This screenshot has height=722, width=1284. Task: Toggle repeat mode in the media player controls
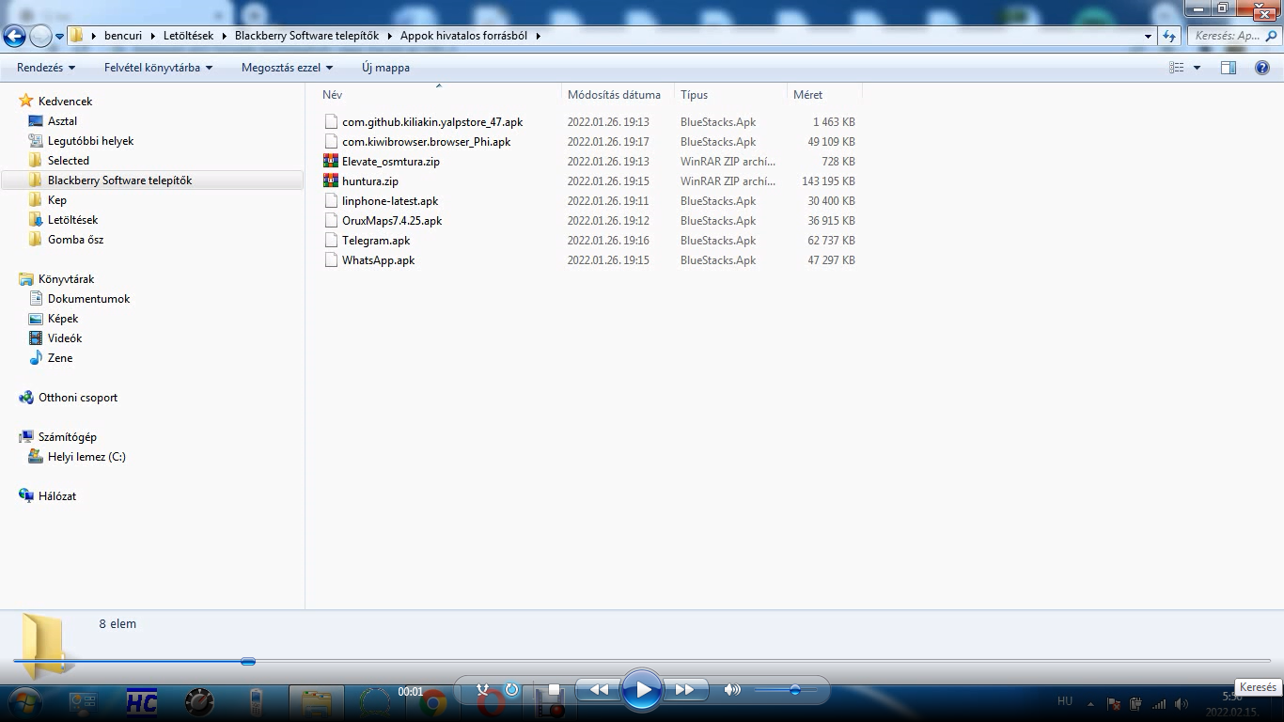point(511,690)
